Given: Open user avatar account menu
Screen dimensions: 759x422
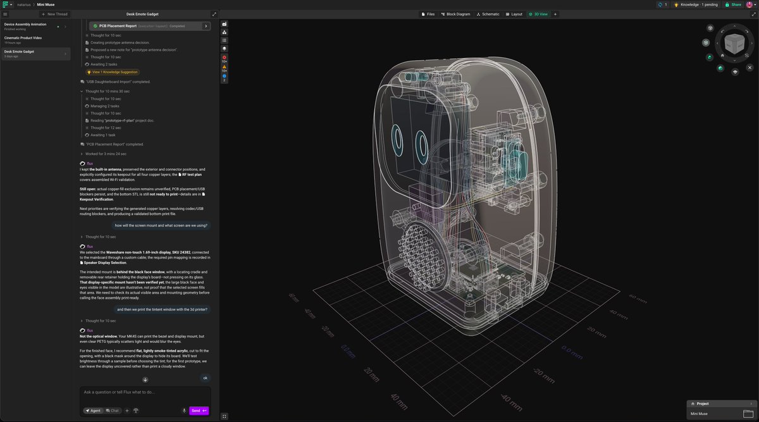Looking at the screenshot, I should coord(750,4).
